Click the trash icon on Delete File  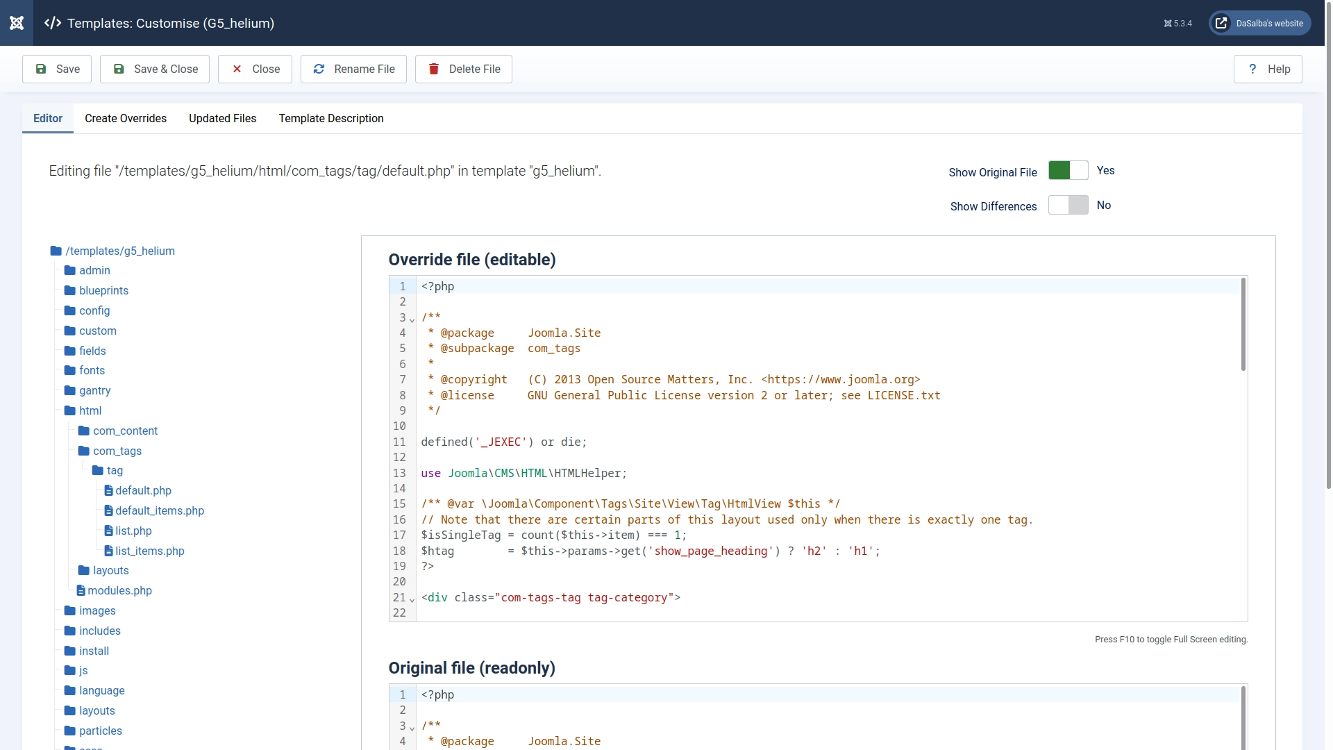click(434, 69)
